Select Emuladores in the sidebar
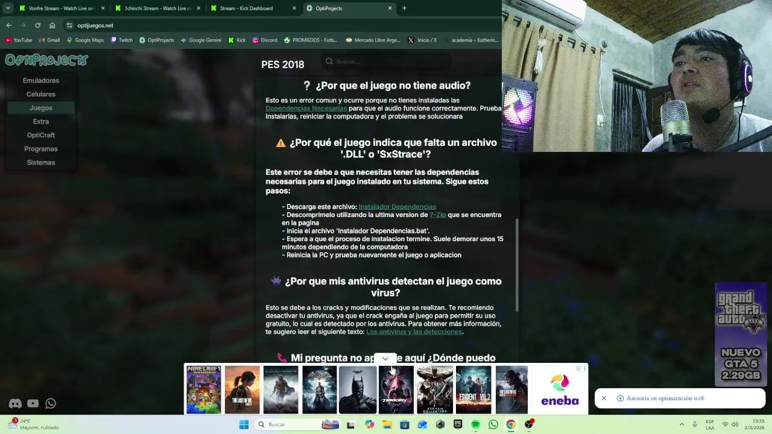 41,81
